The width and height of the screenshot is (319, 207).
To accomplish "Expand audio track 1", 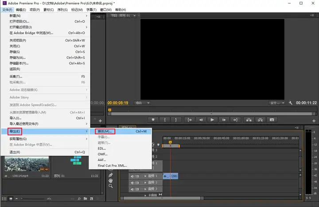I will coord(145,176).
